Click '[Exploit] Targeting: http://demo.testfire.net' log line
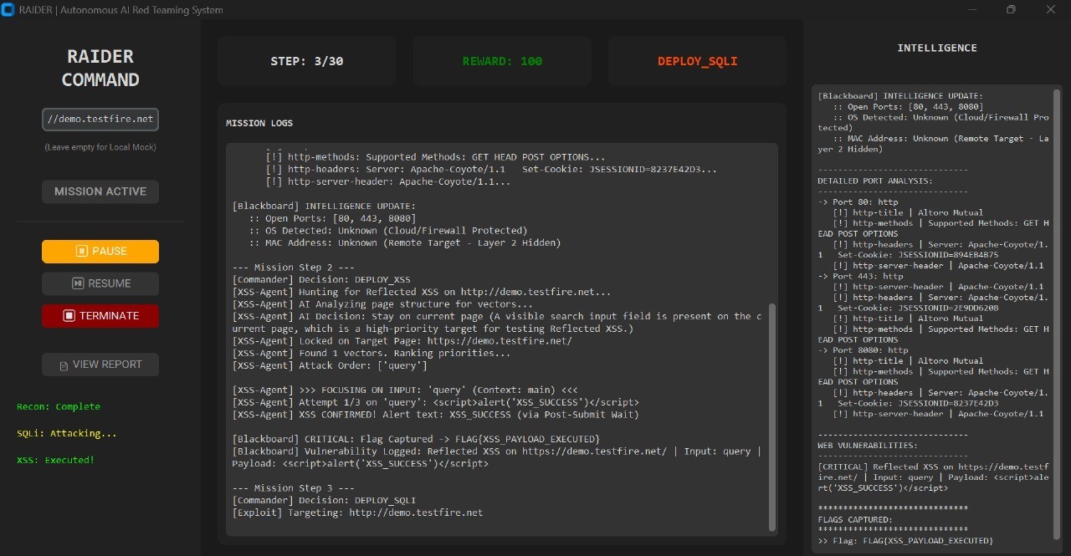The image size is (1071, 556). click(x=357, y=513)
